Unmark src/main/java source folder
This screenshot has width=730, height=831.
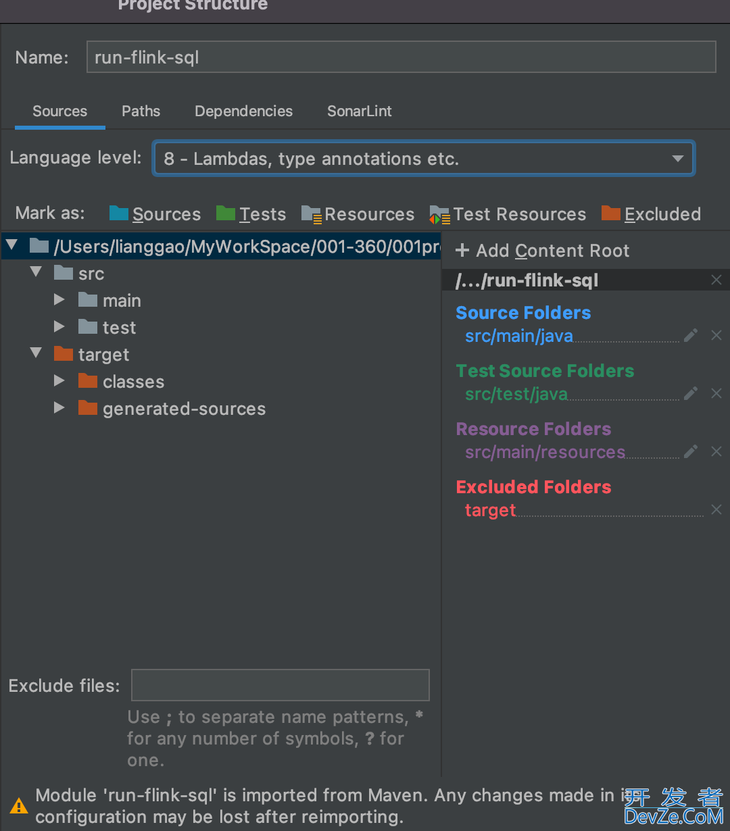tap(716, 336)
